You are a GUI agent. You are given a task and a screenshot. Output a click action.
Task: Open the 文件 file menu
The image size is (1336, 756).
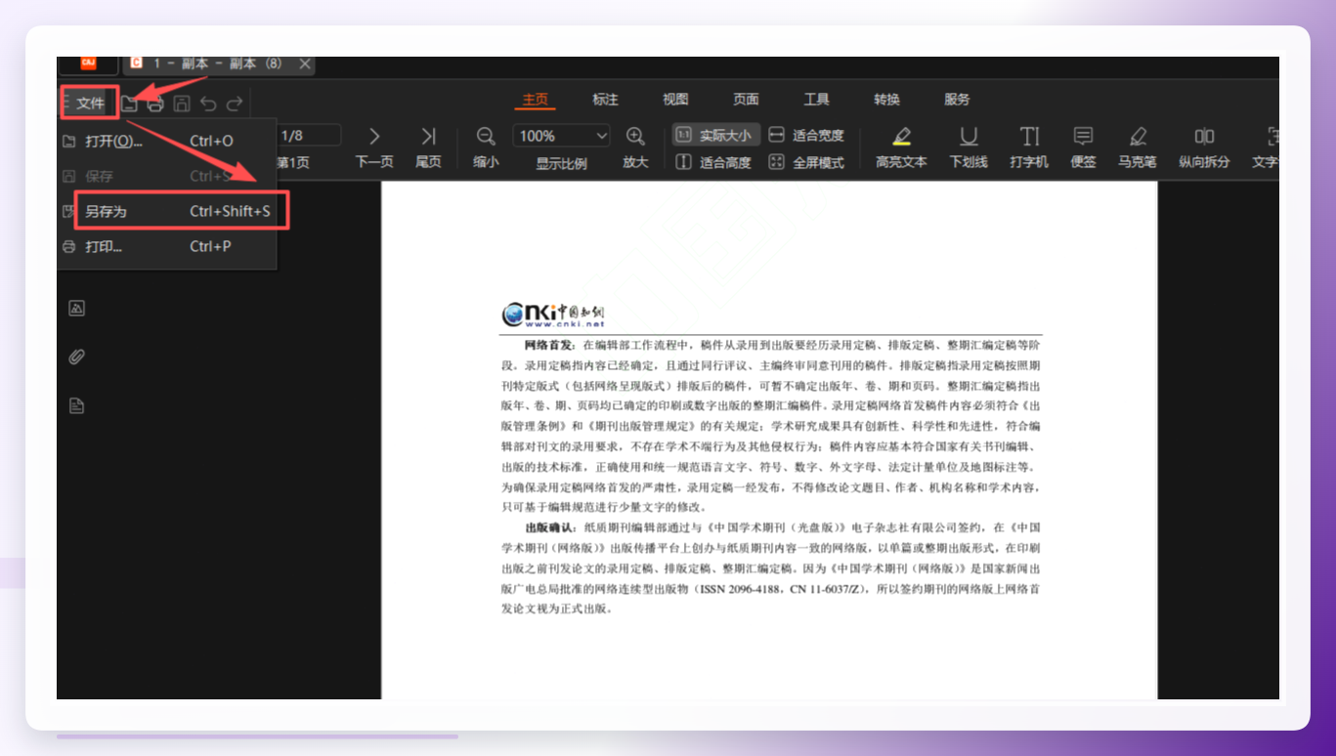90,104
